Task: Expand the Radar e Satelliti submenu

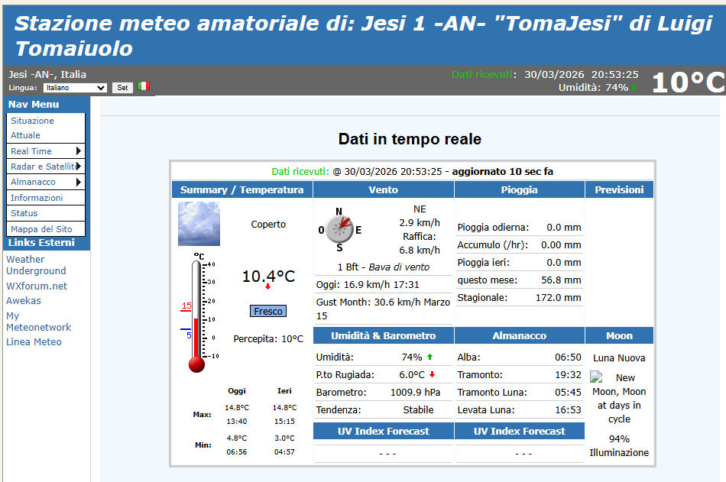Action: [x=46, y=167]
